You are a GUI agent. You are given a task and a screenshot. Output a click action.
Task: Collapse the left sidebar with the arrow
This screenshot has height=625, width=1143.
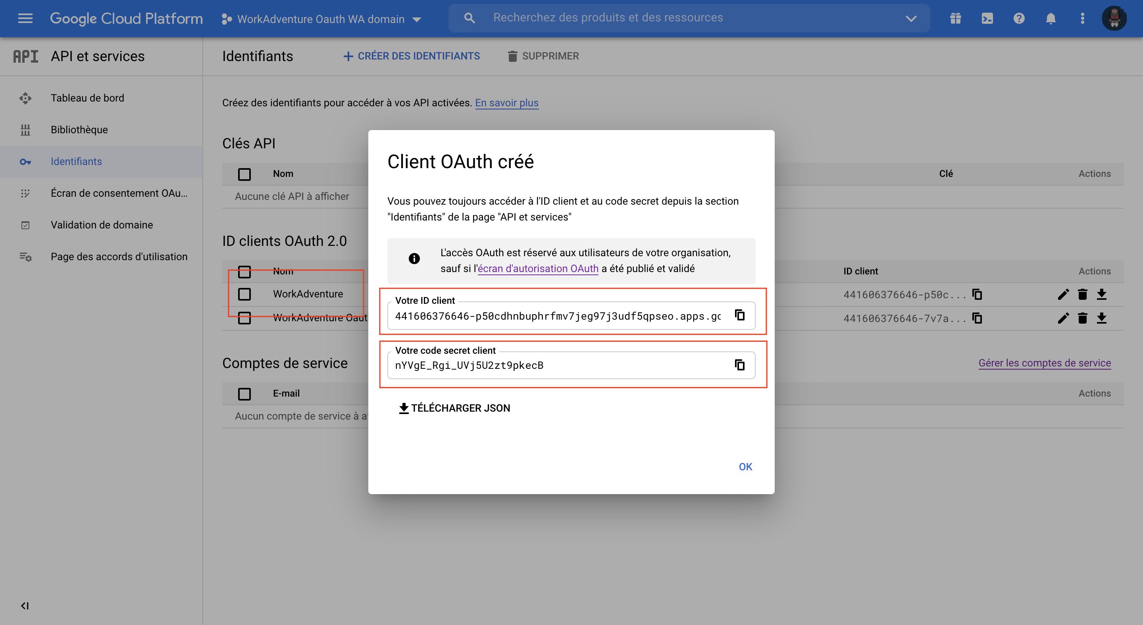24,606
